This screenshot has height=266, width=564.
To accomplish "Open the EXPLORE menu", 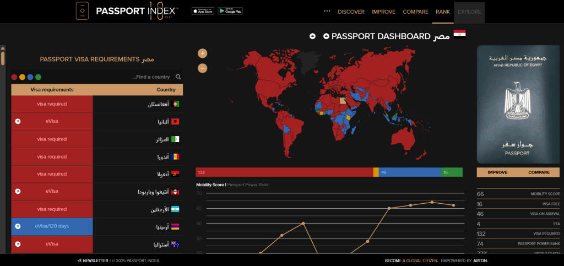I will click(x=469, y=12).
